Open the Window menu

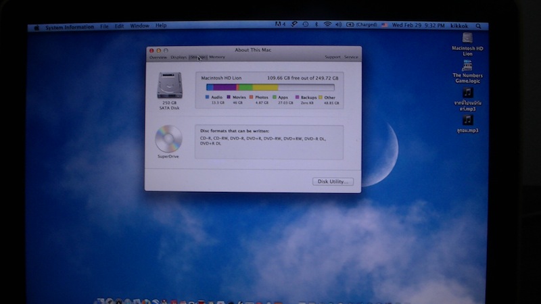click(x=139, y=26)
